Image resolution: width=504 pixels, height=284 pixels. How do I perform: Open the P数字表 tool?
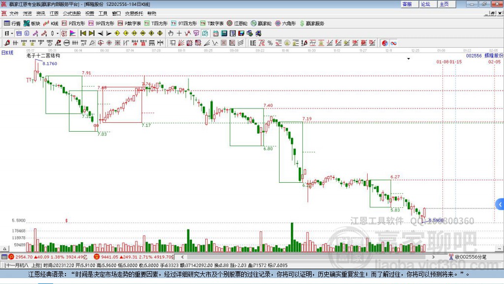[129, 24]
